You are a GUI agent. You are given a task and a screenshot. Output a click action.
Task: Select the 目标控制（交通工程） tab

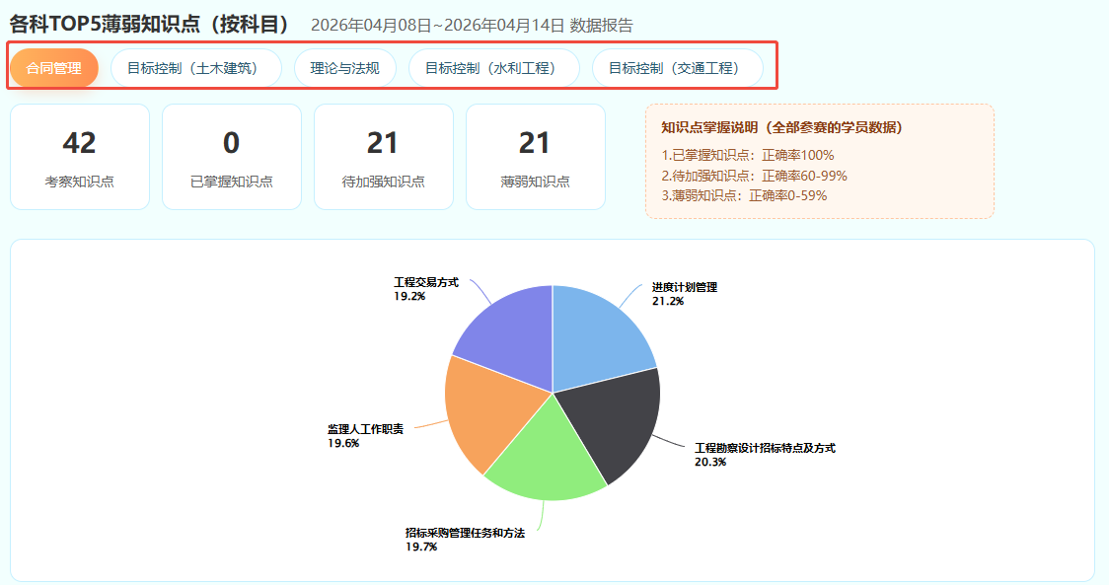coord(677,68)
